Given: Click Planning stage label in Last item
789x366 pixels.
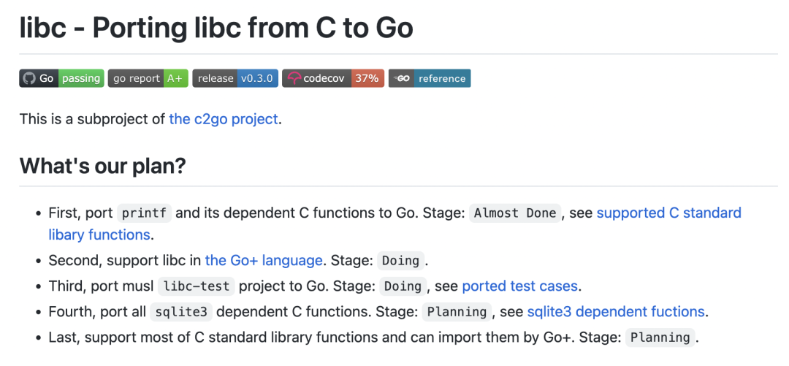Looking at the screenshot, I should pos(660,338).
